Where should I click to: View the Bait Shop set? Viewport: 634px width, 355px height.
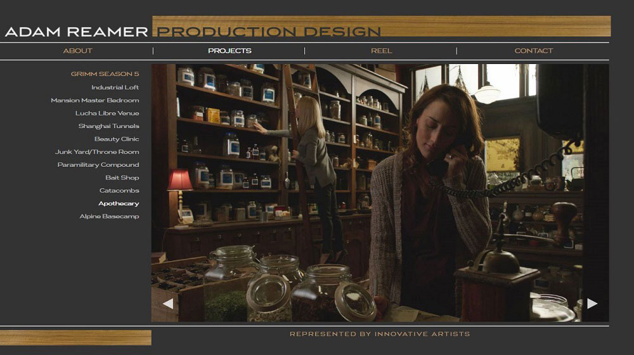122,177
